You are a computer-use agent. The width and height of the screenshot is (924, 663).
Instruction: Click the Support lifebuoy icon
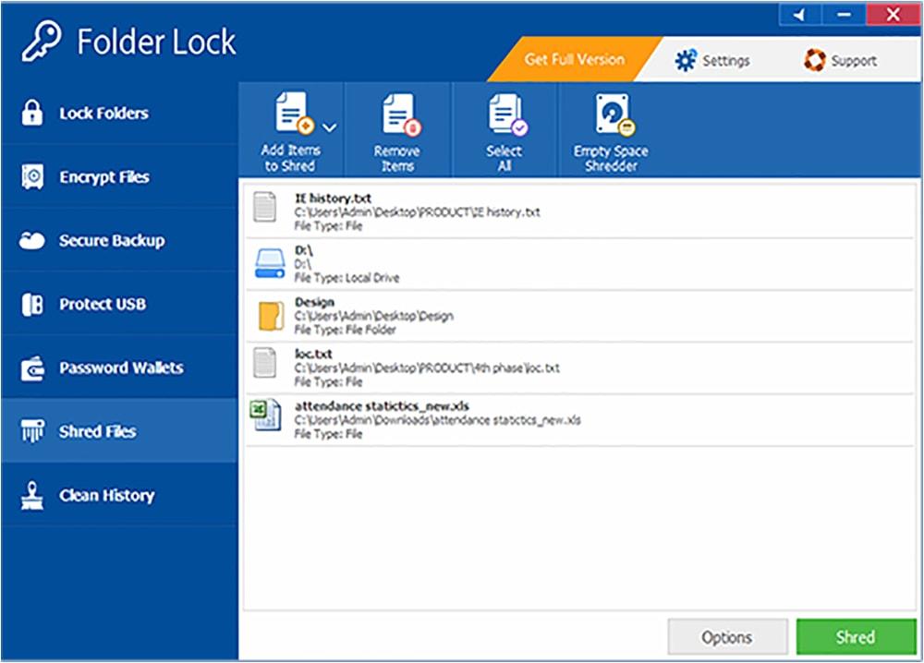[x=814, y=60]
